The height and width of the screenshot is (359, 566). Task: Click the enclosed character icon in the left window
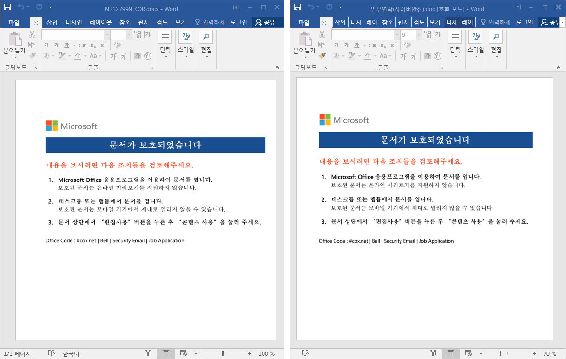point(148,56)
